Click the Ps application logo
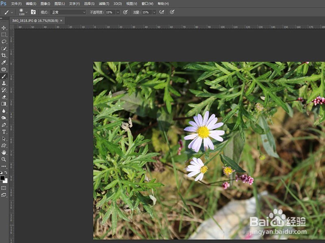Viewport: 325px width, 243px height. pyautogui.click(x=4, y=4)
